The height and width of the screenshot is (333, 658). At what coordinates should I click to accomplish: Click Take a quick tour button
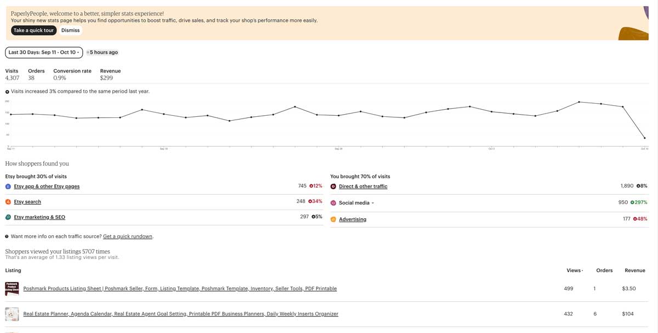pos(33,30)
